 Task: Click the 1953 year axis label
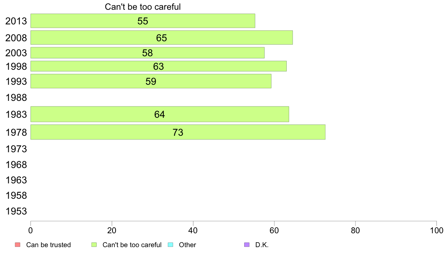click(x=16, y=211)
